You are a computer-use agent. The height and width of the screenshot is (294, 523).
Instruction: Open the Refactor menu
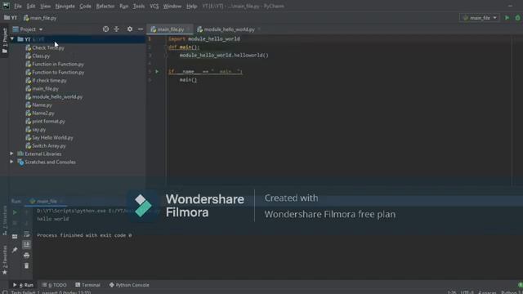click(x=105, y=6)
